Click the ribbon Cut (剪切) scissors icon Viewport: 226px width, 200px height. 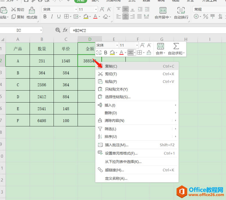click(x=13, y=9)
